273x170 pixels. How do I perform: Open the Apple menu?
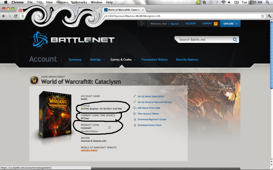(x=6, y=2)
